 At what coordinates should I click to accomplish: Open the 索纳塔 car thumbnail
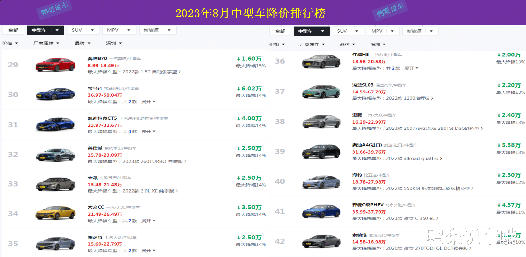pyautogui.click(x=321, y=241)
